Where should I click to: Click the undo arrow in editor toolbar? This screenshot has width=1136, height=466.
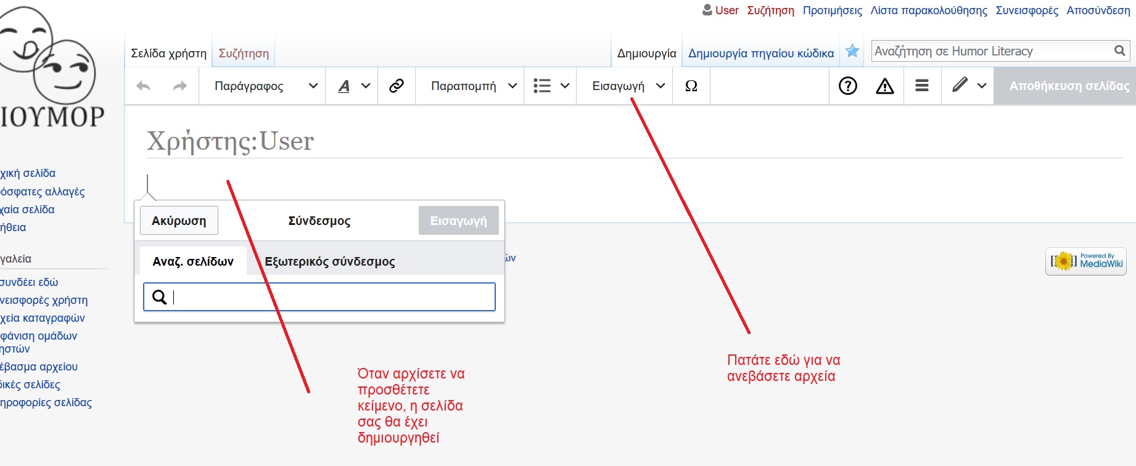[x=143, y=86]
